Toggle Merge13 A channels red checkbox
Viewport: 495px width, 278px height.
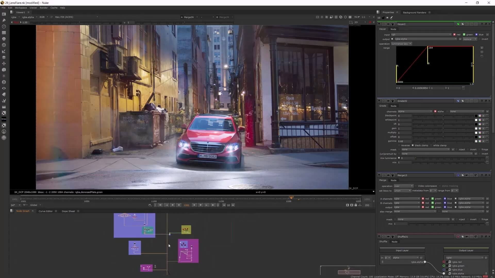(x=423, y=199)
